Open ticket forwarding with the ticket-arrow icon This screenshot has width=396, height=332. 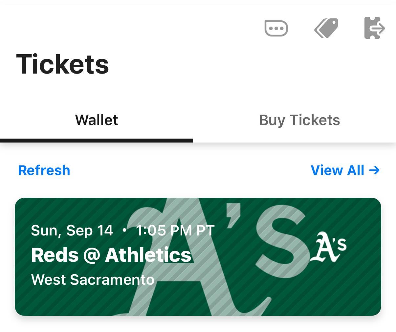(374, 28)
